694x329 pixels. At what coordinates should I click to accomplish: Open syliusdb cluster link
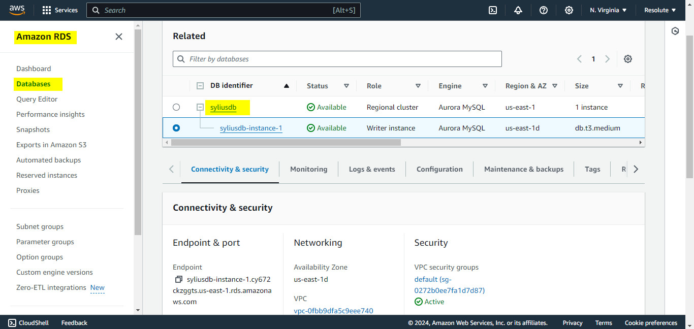click(x=224, y=107)
